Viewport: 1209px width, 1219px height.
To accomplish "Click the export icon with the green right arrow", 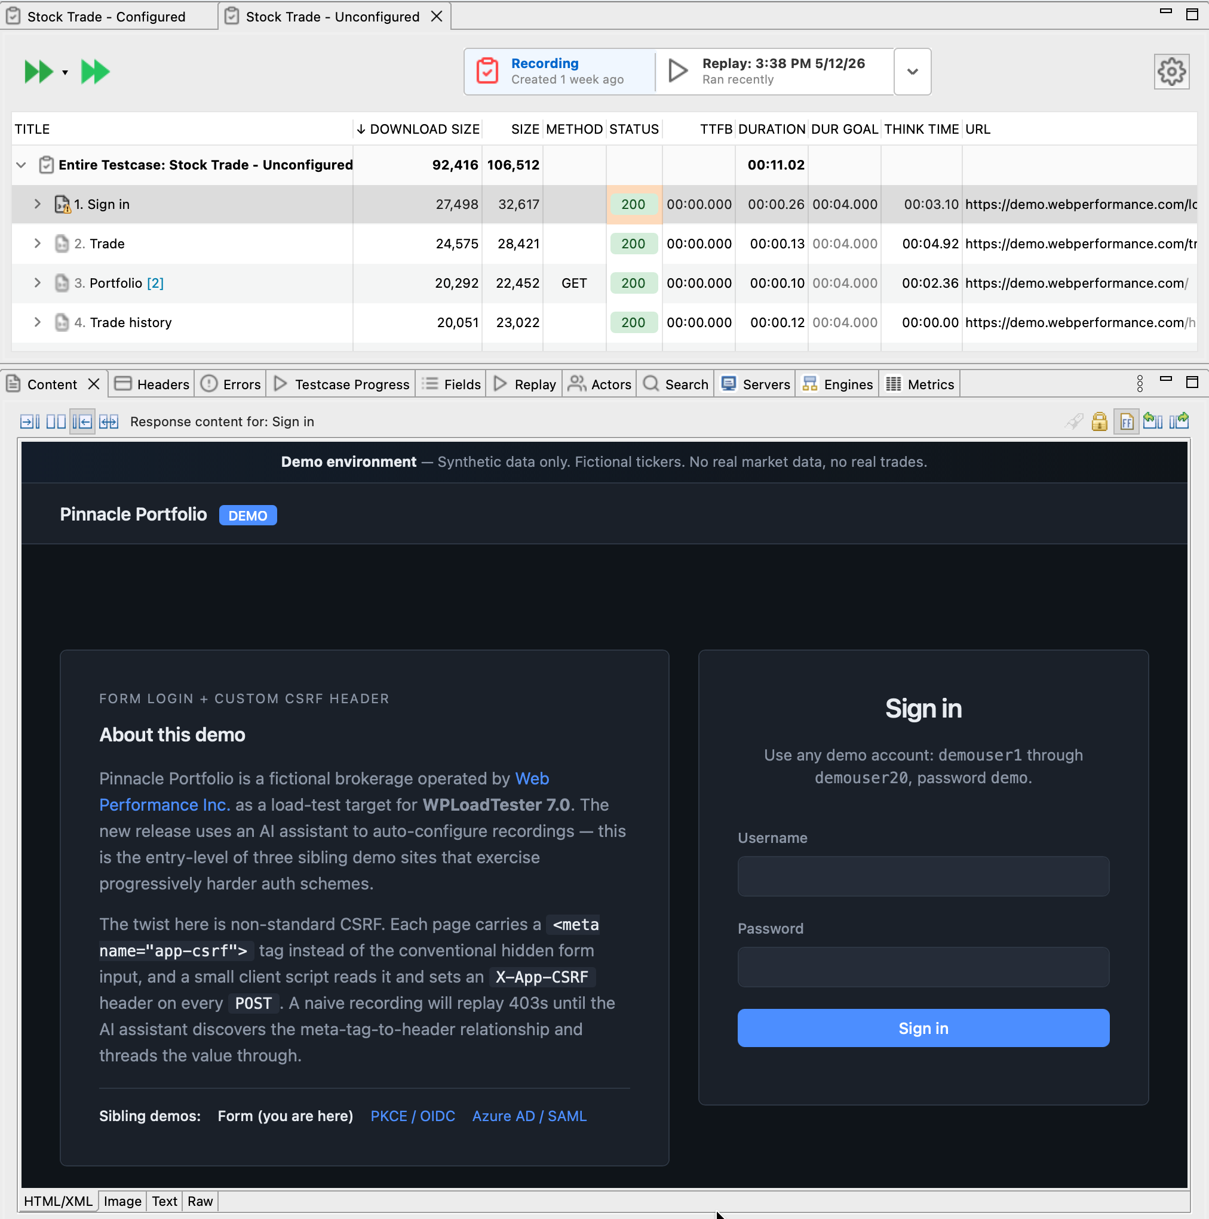I will click(x=1179, y=421).
